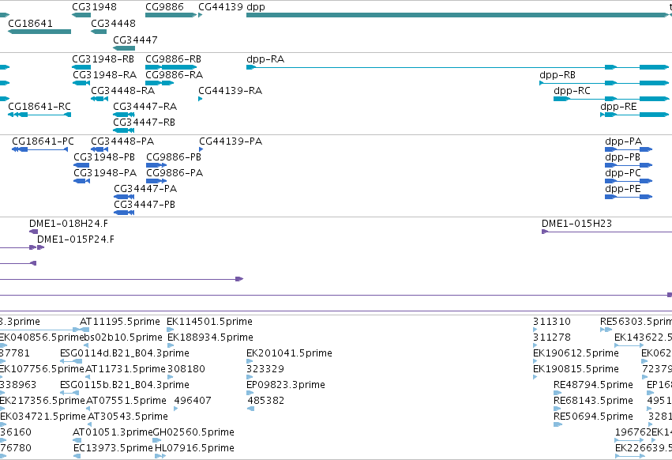The width and height of the screenshot is (672, 460).
Task: Click EST EK190815.5prime
Action: 535,377
